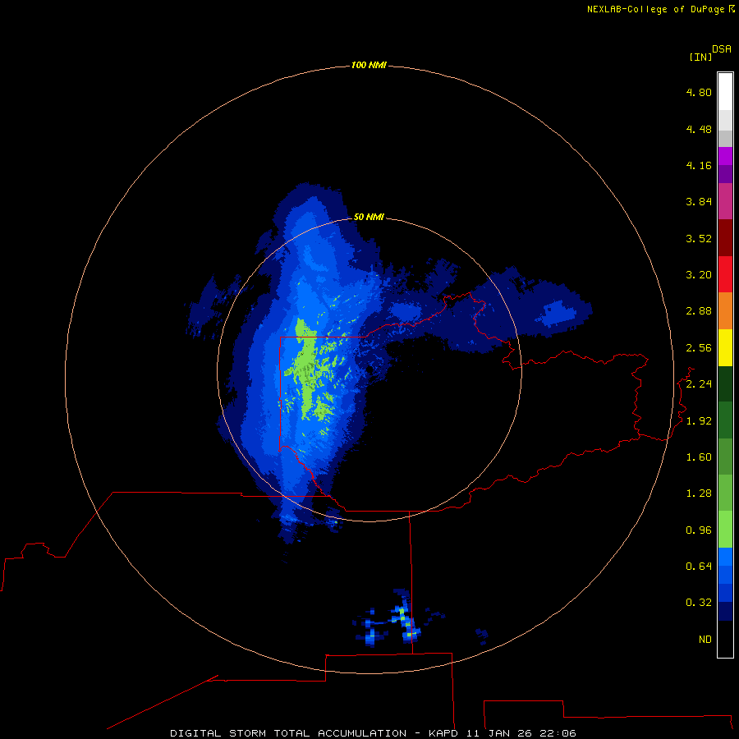This screenshot has height=739, width=739.
Task: Click the [IN] units label
Action: click(700, 57)
